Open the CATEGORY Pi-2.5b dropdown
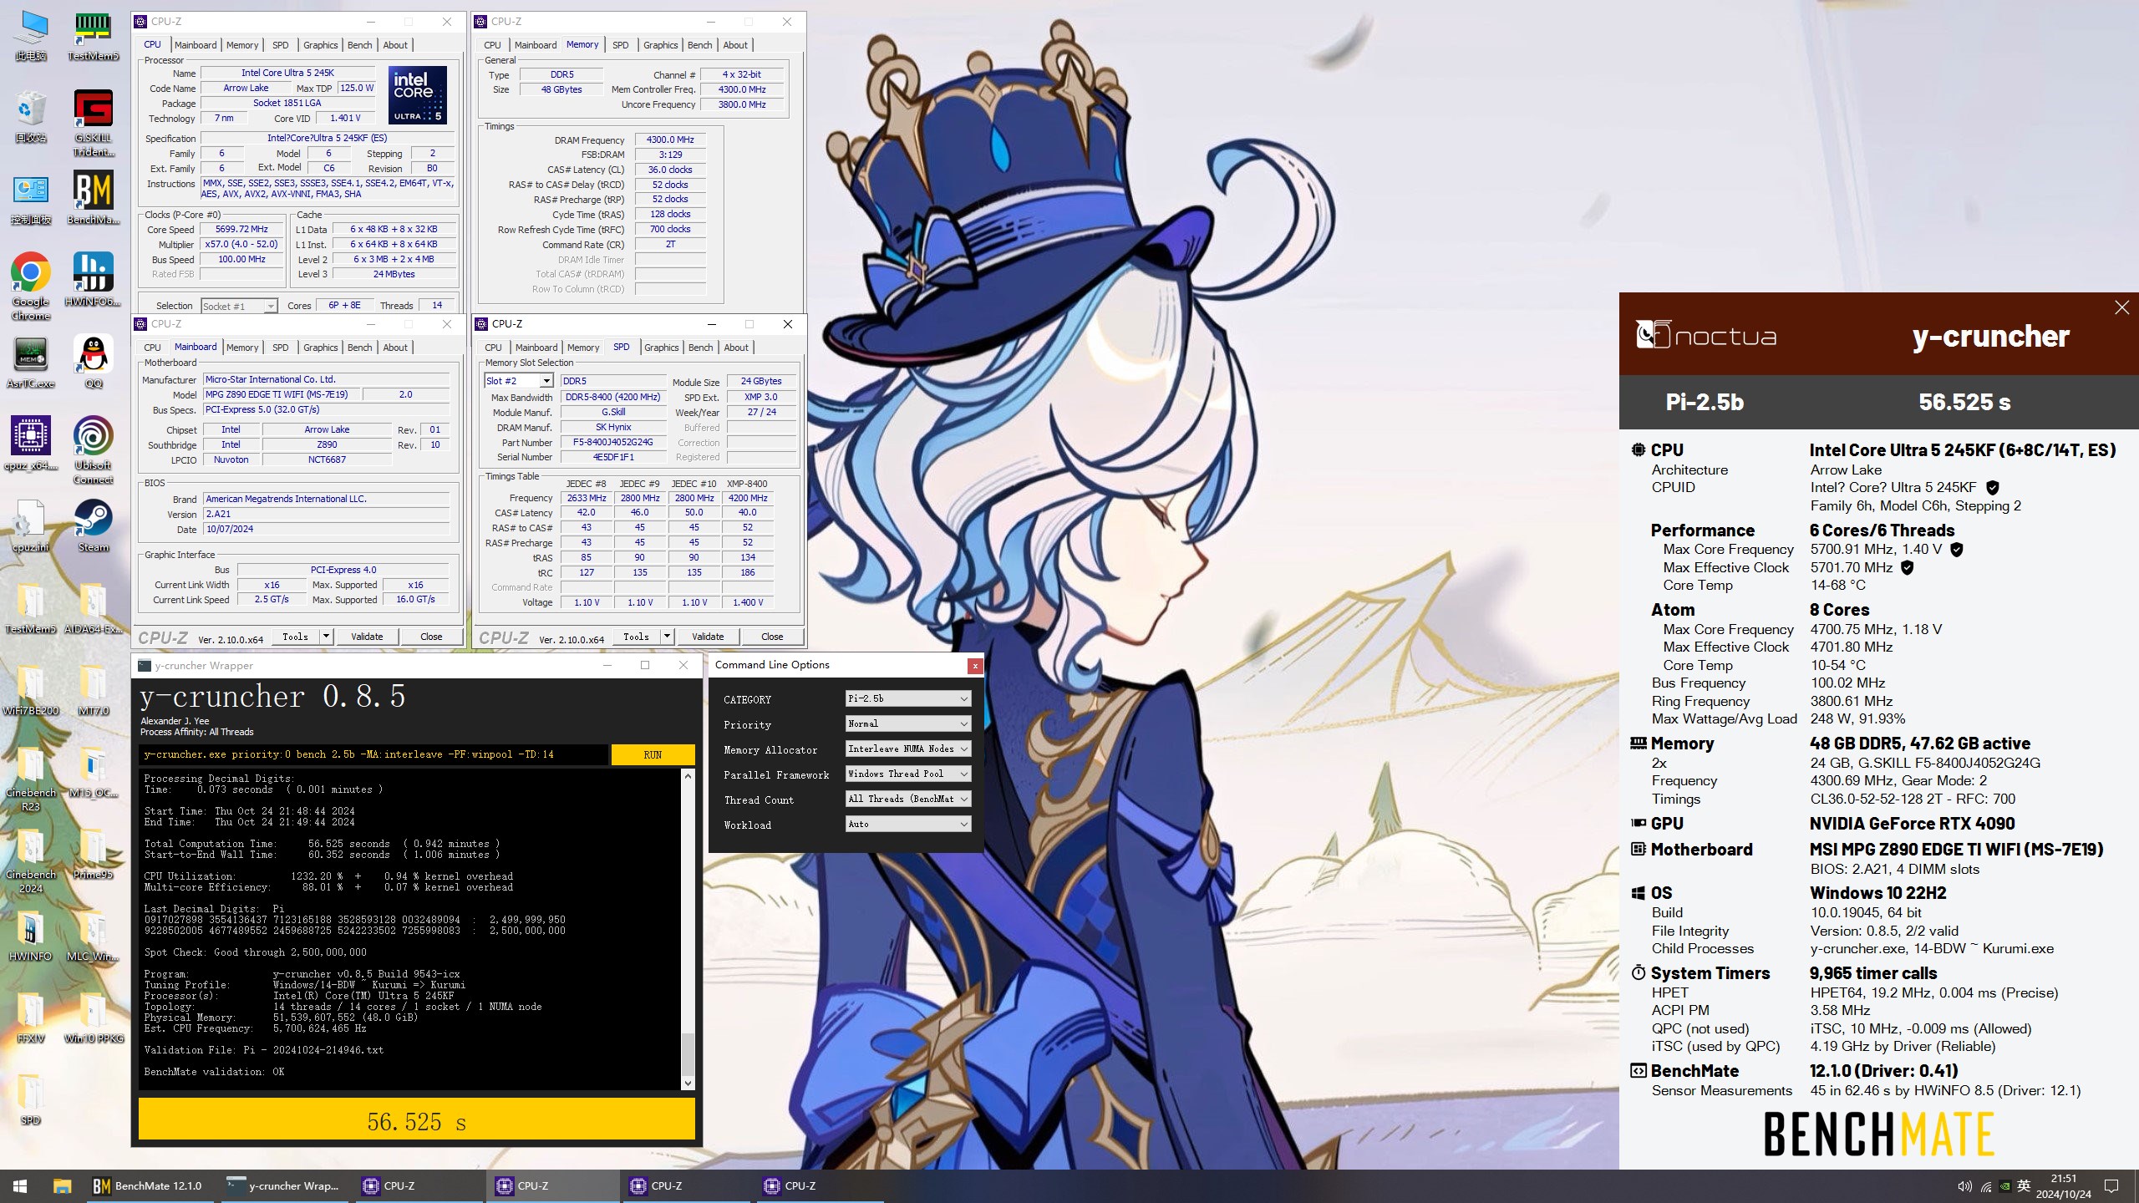Screen dimensions: 2139x1203 coord(907,698)
